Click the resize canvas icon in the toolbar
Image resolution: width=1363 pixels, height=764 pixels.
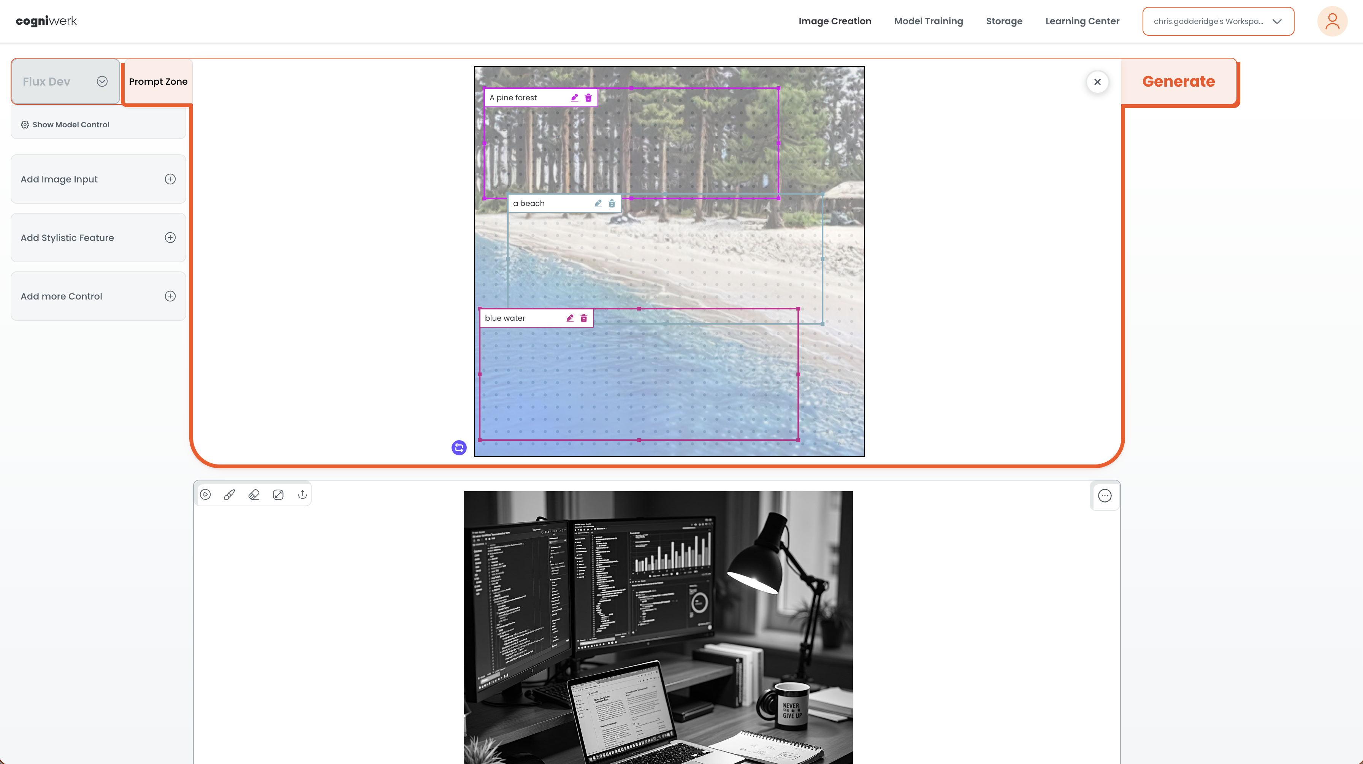278,494
